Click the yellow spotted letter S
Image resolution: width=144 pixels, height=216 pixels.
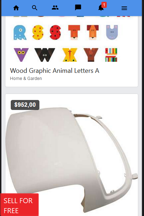click(x=38, y=32)
